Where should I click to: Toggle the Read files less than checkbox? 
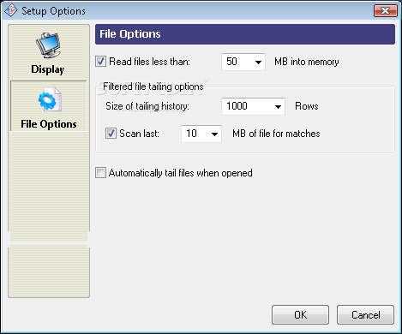point(100,62)
